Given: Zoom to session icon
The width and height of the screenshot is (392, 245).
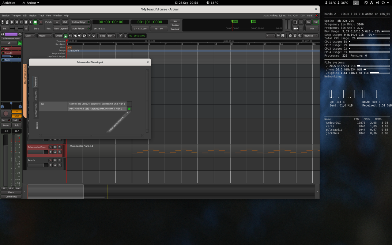Looking at the screenshot, I should pyautogui.click(x=300, y=36).
